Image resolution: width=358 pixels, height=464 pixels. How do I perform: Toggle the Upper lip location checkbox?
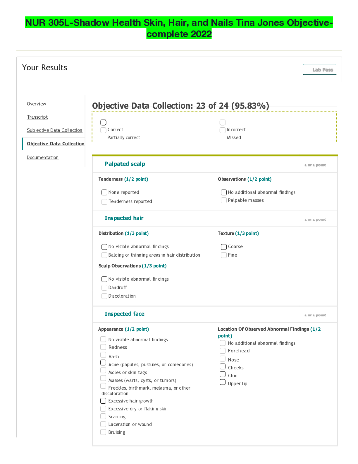[223, 382]
